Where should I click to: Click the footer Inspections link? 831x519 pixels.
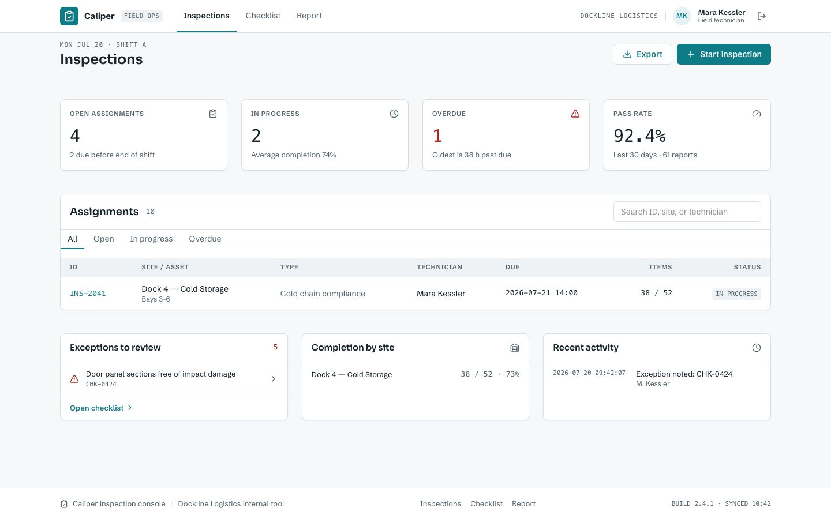pos(440,504)
